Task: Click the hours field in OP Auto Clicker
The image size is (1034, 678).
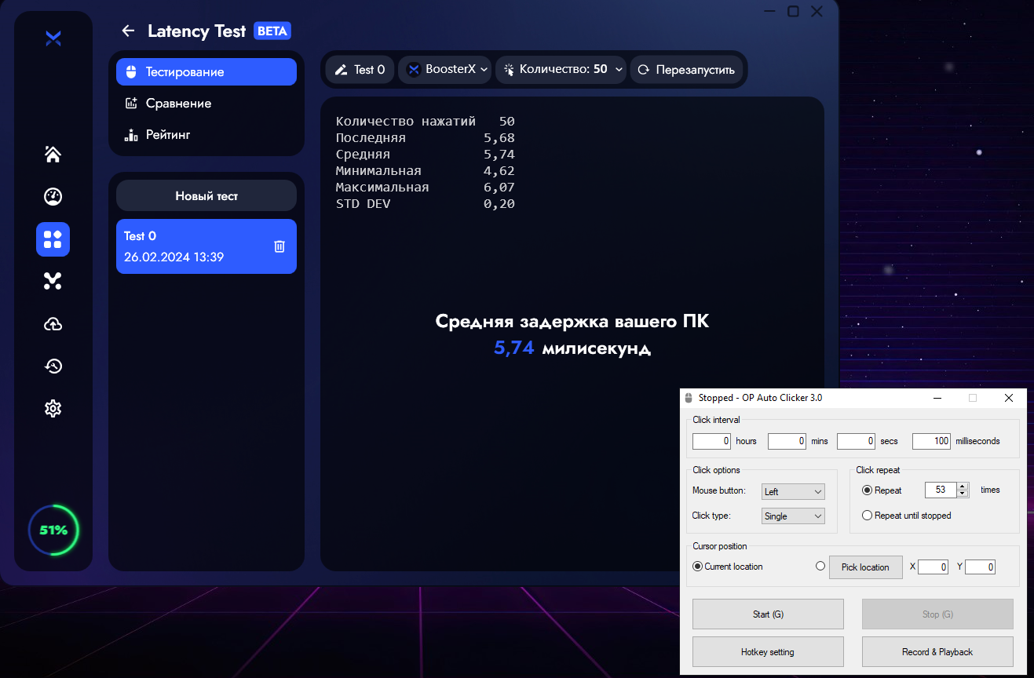Action: pos(712,441)
